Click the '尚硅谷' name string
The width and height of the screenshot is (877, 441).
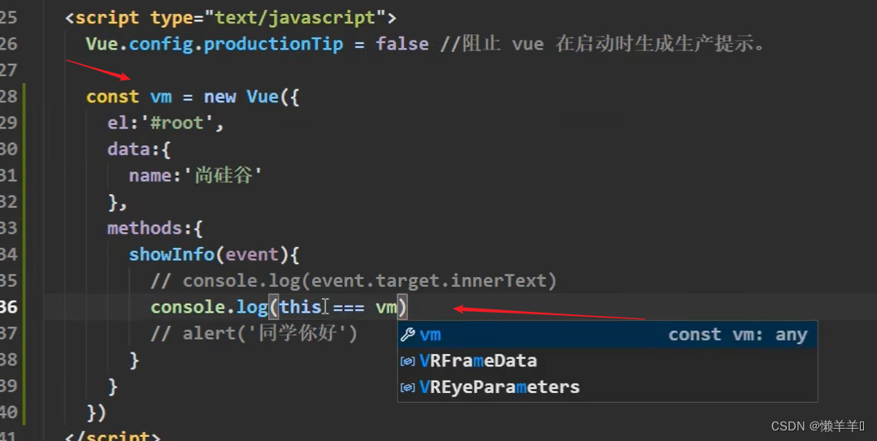pos(228,176)
